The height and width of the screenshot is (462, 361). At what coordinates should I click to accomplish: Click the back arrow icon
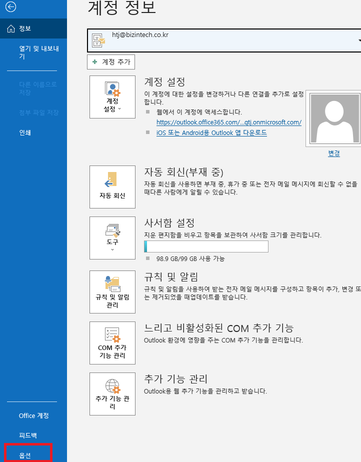[10, 7]
